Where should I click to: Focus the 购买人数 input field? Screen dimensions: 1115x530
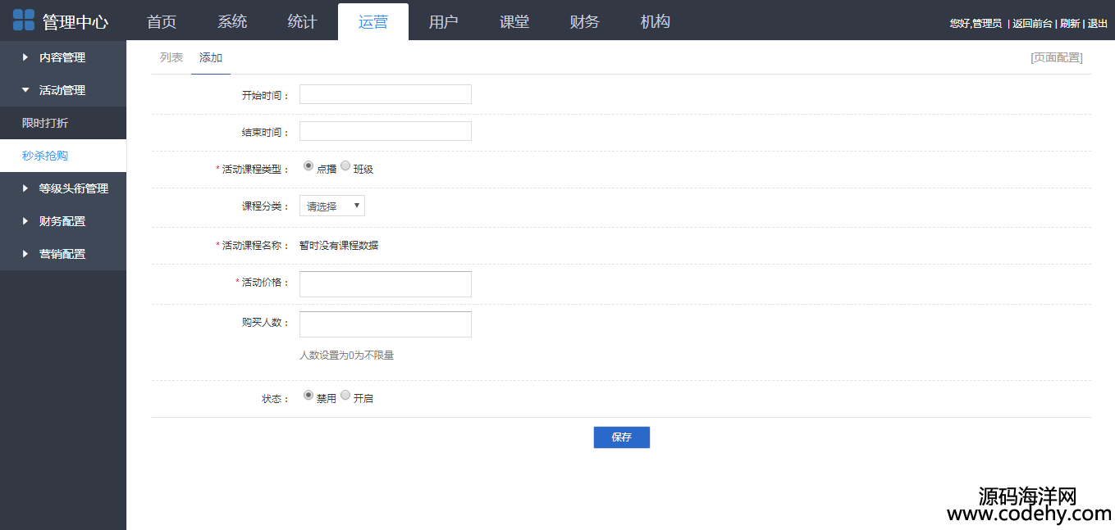point(386,324)
